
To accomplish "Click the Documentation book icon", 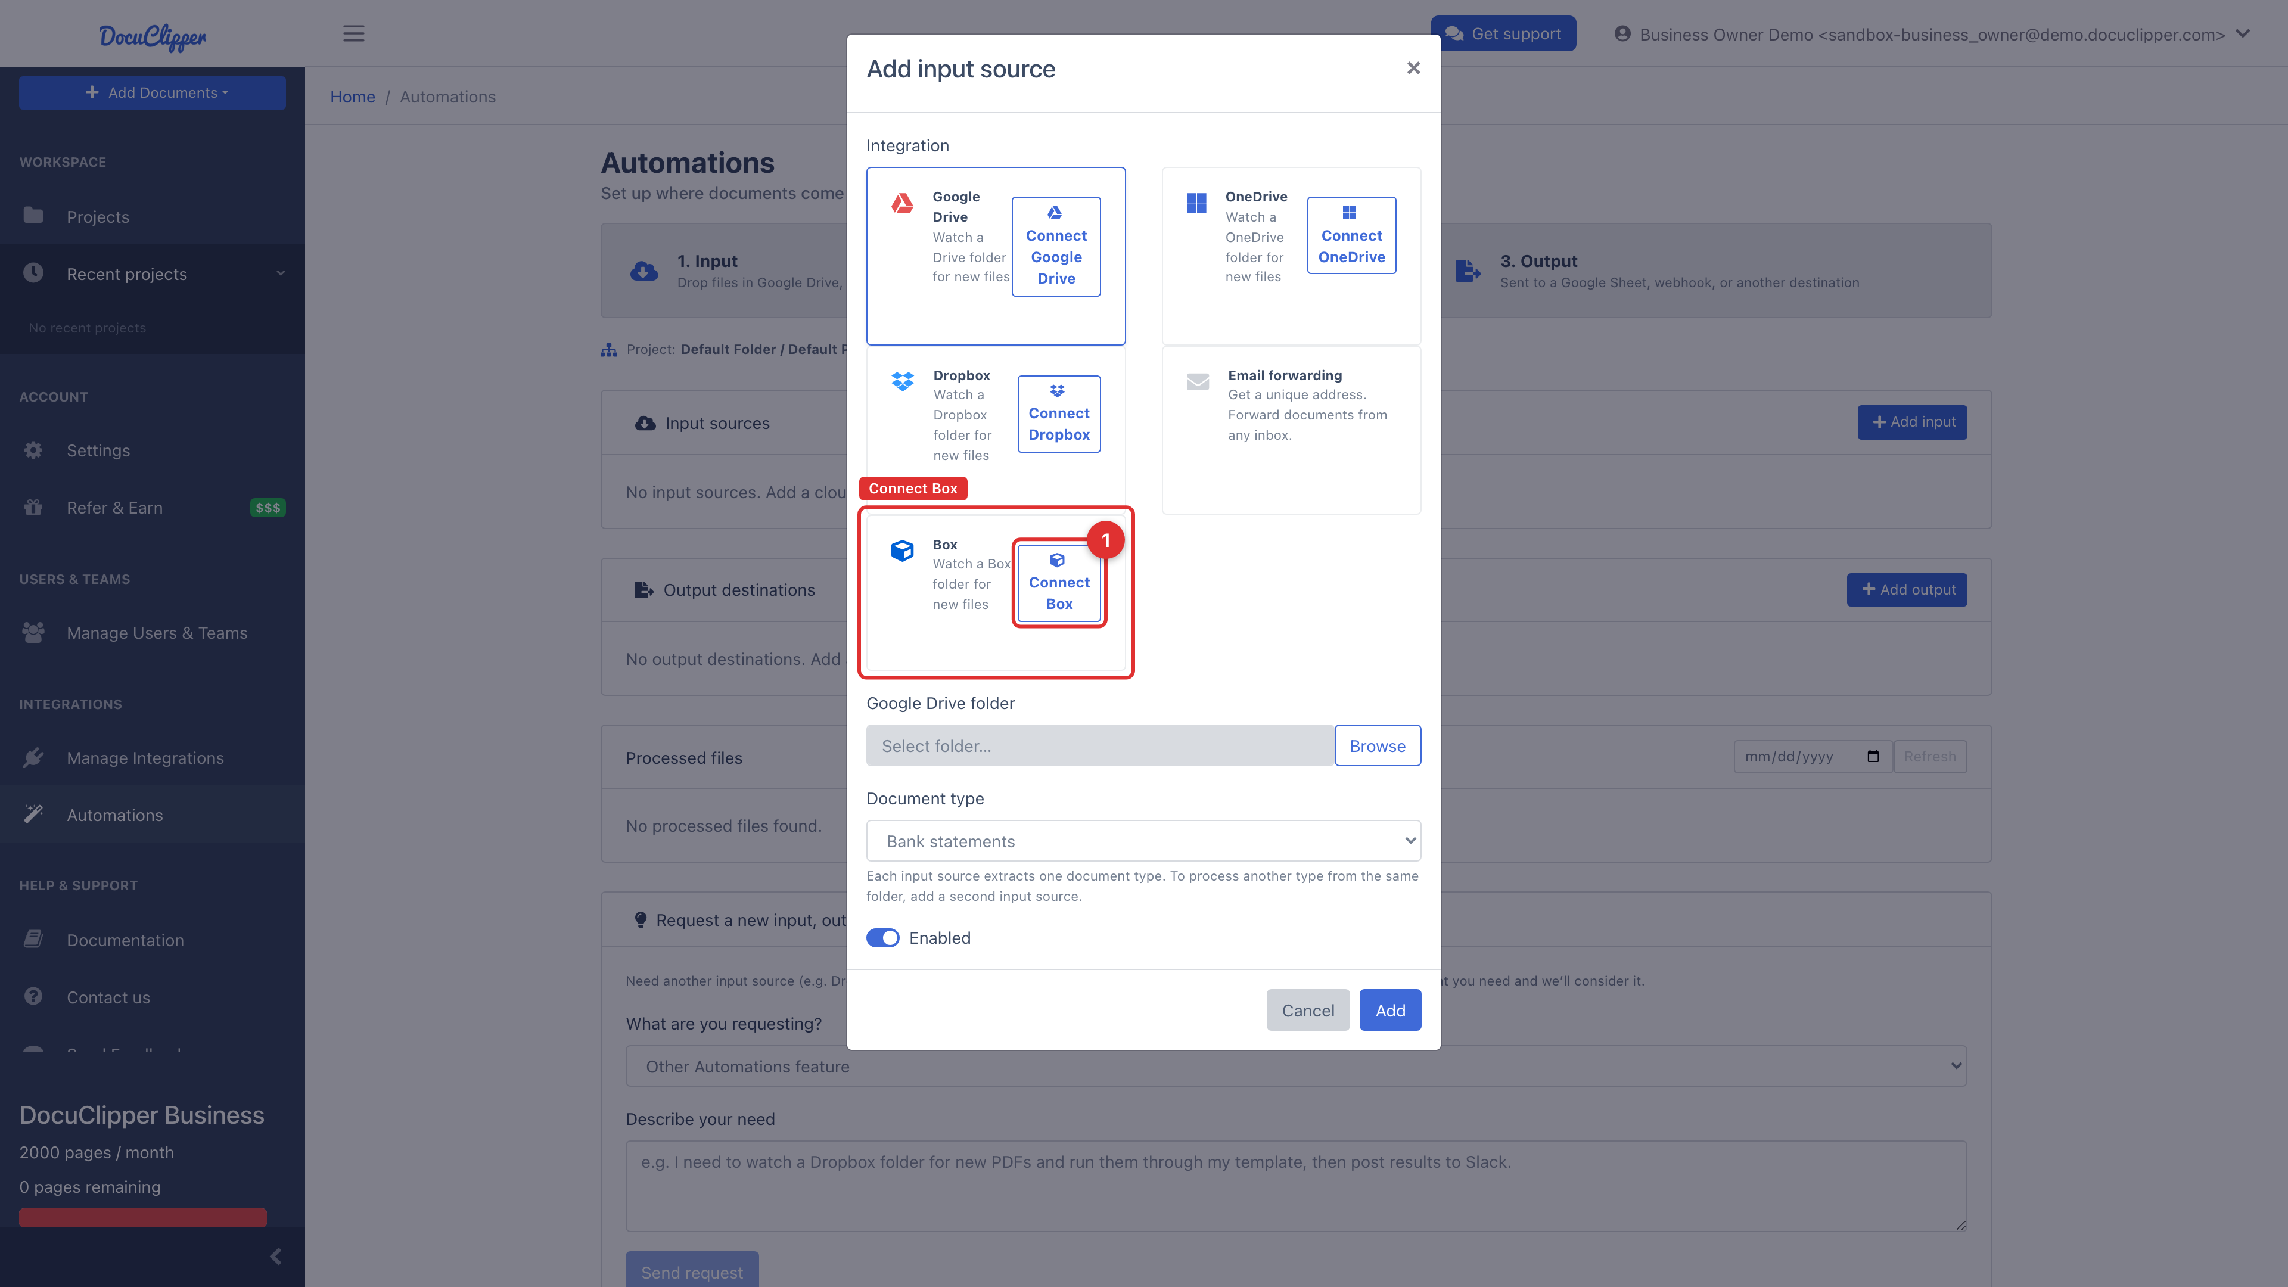I will (34, 939).
